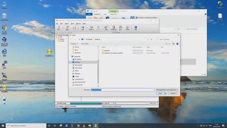The width and height of the screenshot is (227, 128).
Task: Open PowerISO Options menu
Action: click(78, 23)
